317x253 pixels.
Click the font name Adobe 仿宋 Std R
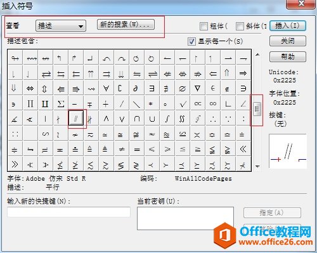coord(56,179)
